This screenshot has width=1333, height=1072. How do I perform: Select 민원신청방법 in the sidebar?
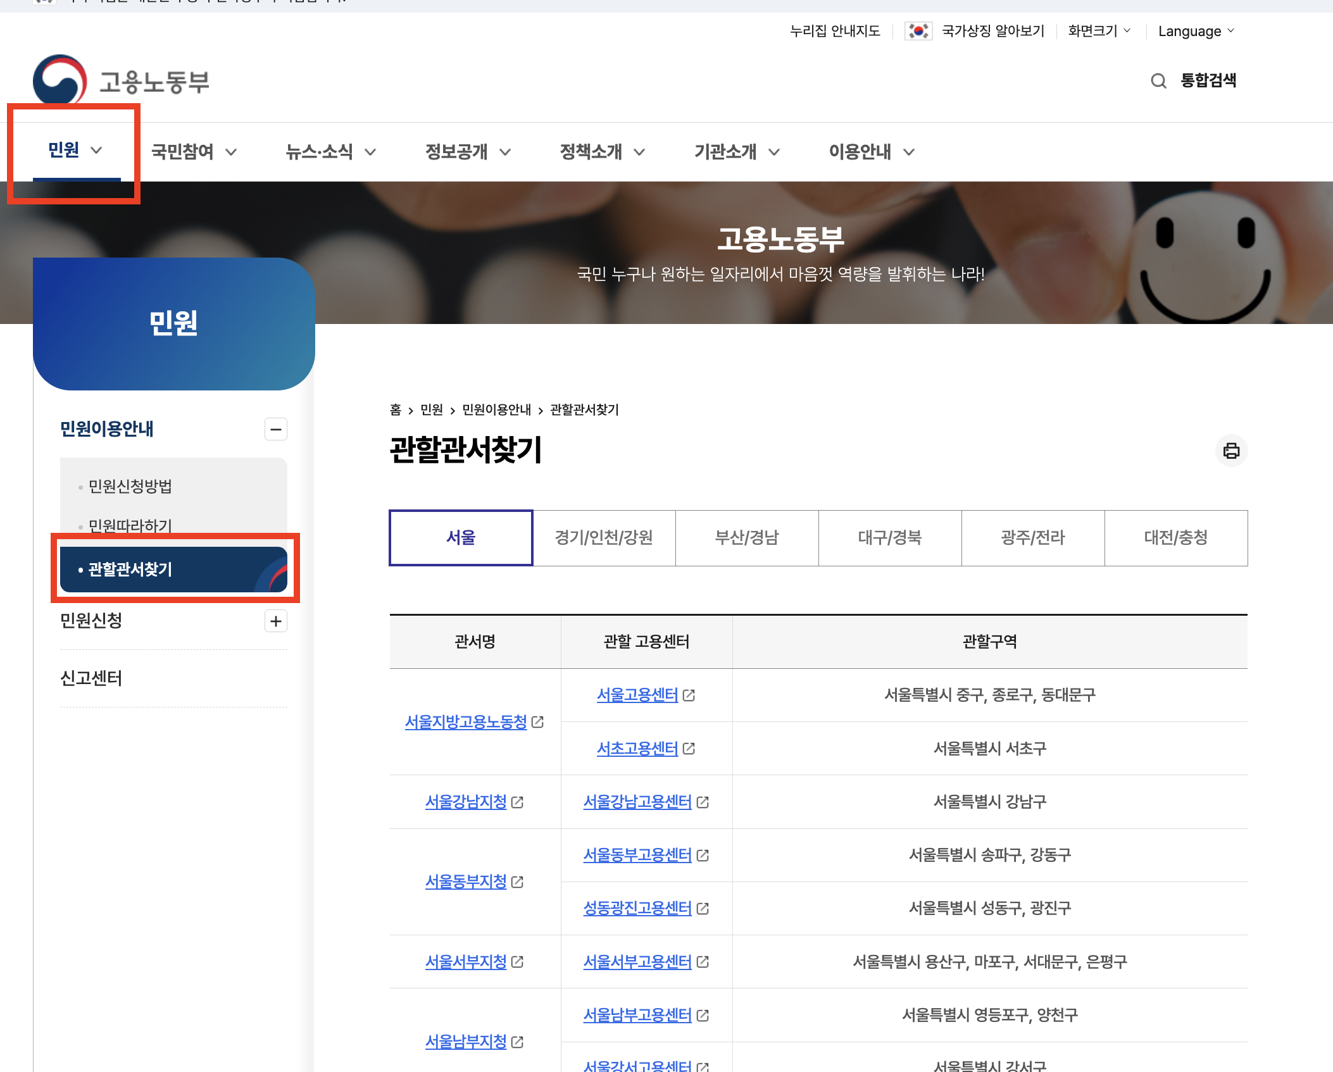tap(130, 487)
